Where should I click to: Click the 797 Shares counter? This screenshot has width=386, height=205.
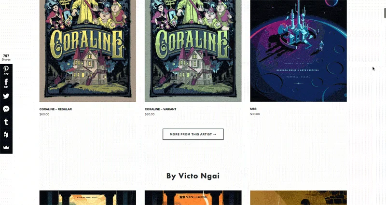point(6,57)
